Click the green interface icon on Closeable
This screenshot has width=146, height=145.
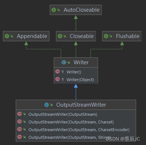pos(60,36)
